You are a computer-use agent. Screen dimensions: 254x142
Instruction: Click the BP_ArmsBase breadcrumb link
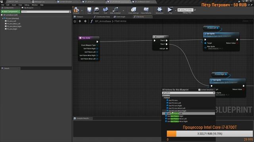point(103,21)
